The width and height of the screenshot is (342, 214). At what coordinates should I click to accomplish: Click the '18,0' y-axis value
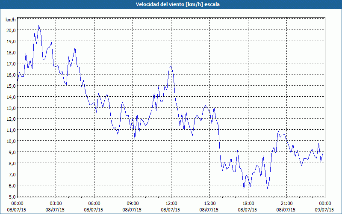11,53
